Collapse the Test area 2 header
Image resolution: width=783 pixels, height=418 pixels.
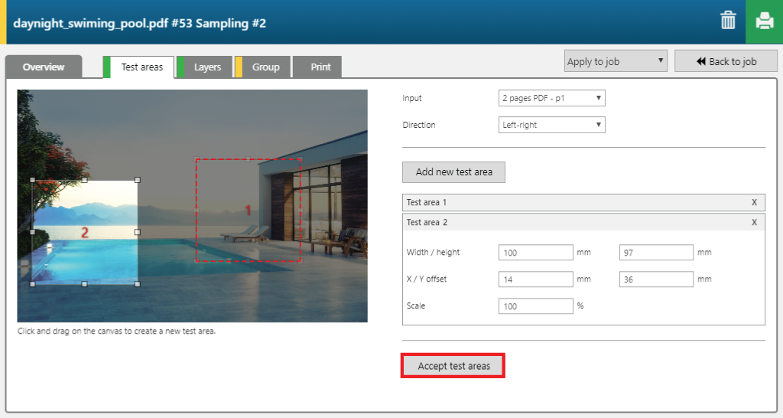(x=583, y=223)
